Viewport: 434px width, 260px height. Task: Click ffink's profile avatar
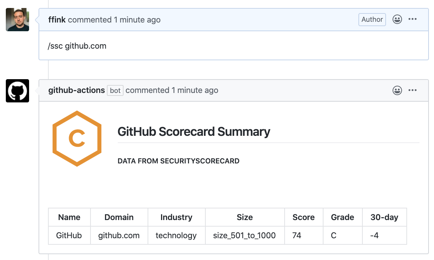(x=17, y=20)
